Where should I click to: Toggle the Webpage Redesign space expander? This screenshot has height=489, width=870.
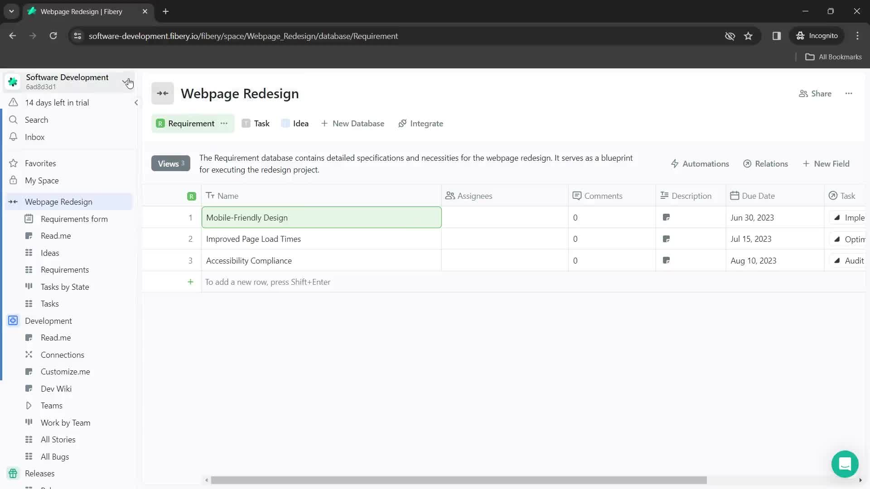[13, 202]
